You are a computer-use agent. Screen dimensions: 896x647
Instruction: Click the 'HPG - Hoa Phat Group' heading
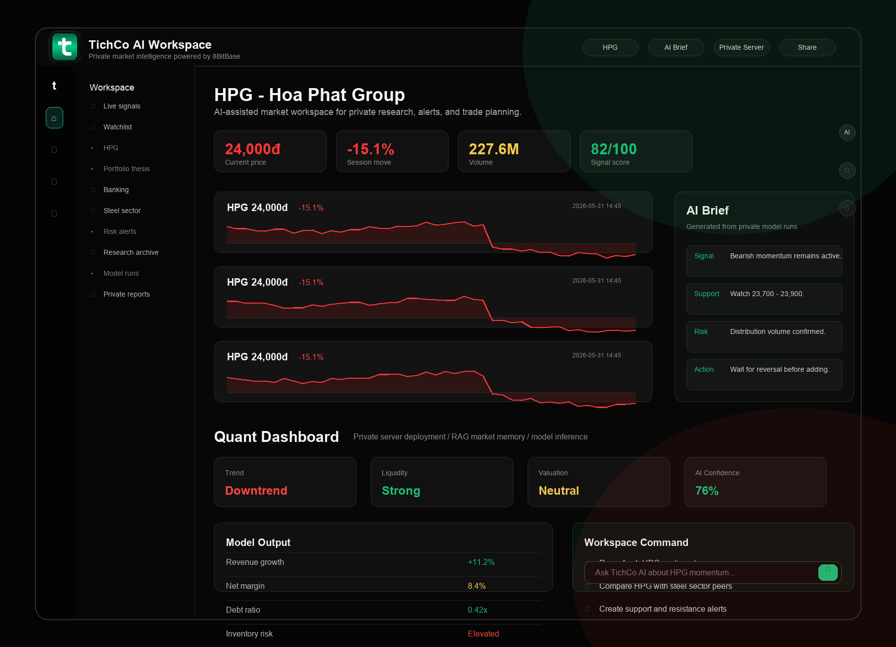click(310, 95)
